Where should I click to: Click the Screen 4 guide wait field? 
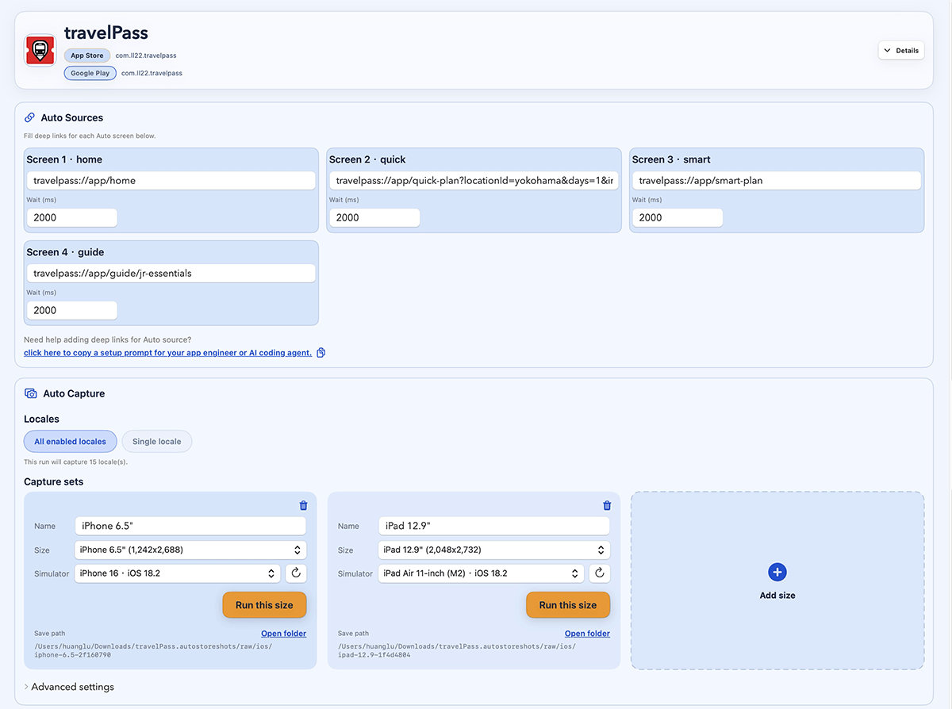tap(72, 310)
